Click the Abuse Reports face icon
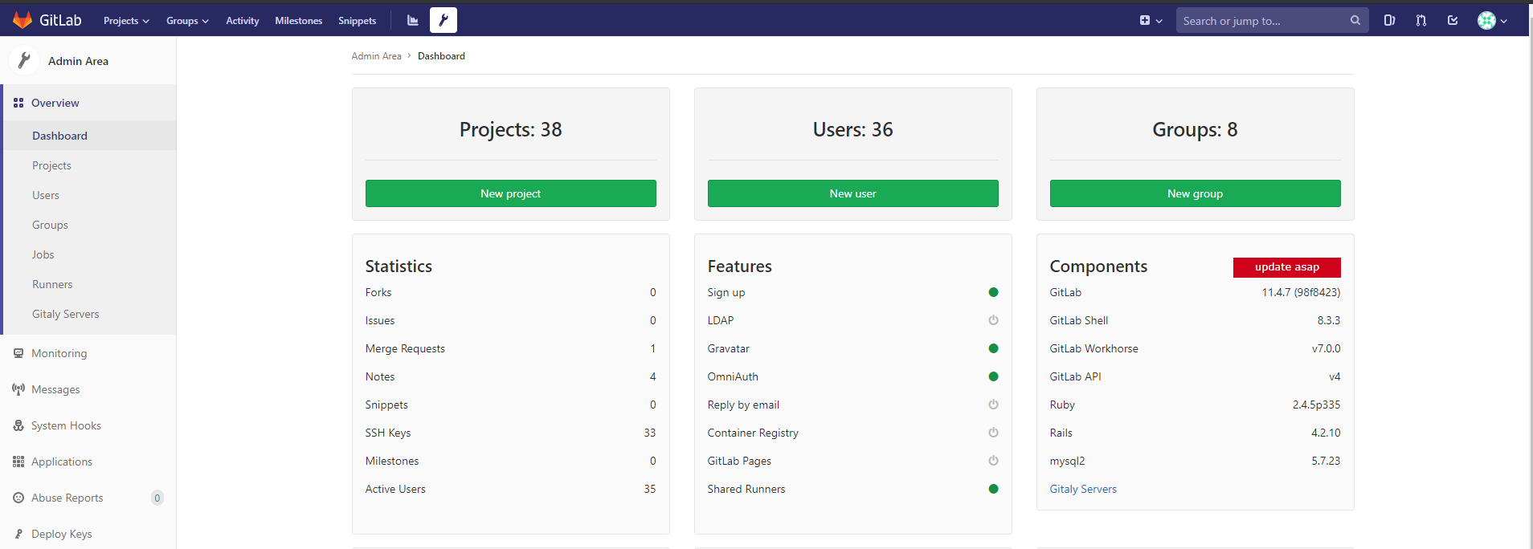 (18, 498)
